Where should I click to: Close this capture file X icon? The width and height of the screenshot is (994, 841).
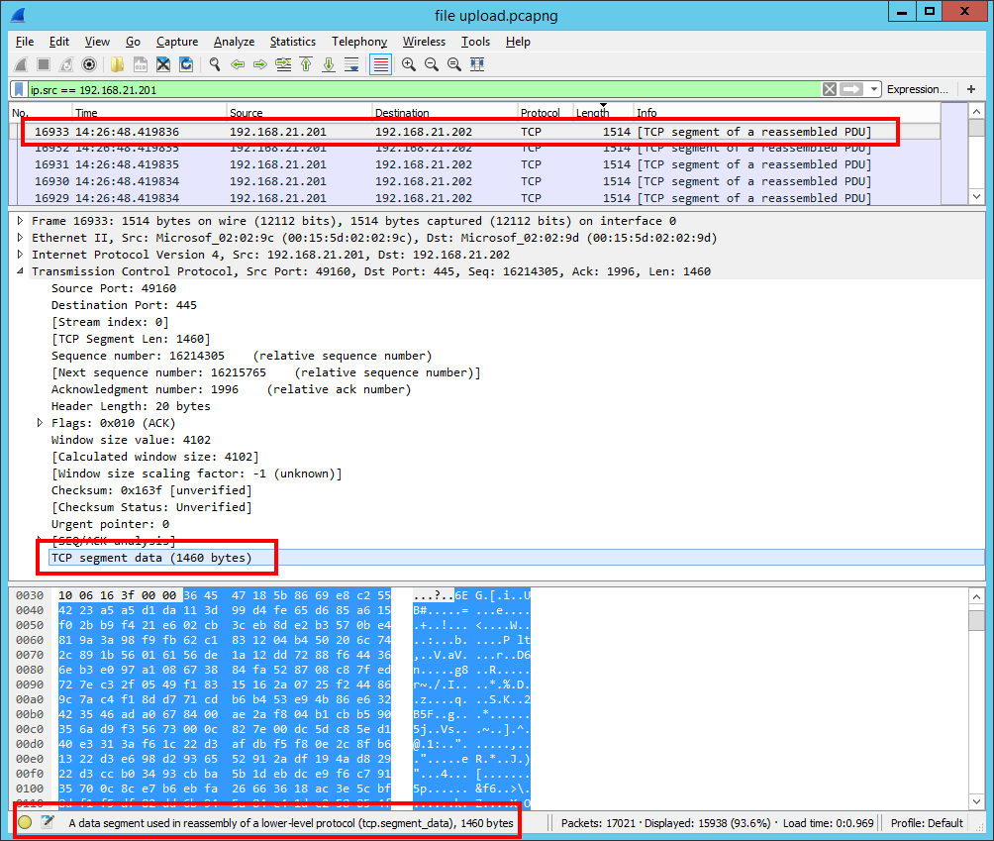[163, 64]
